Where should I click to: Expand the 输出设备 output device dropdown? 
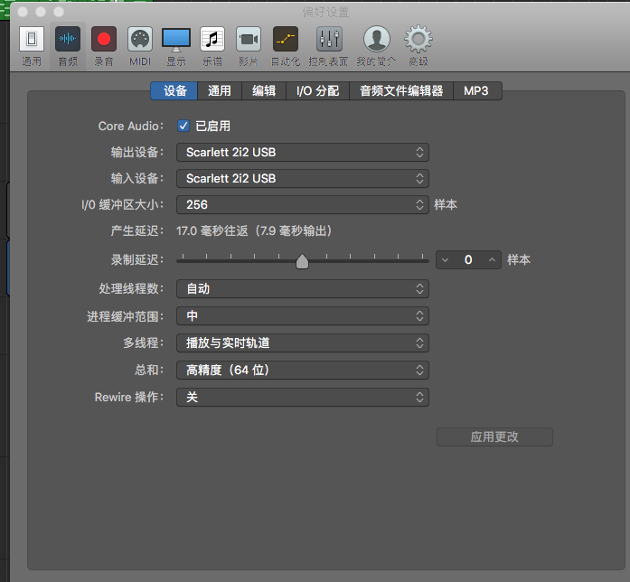coord(302,153)
